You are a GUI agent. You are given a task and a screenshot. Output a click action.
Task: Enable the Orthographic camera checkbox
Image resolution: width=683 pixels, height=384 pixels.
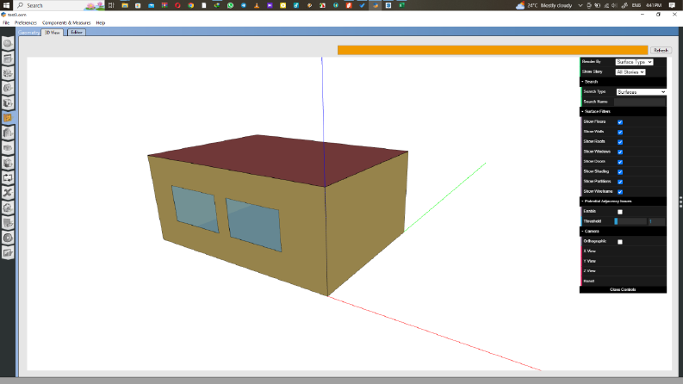tap(620, 242)
